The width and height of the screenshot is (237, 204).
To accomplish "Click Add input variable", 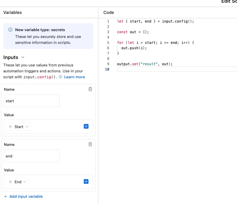I will click(23, 197).
